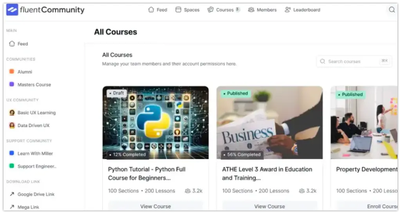Click the Courses icon in top navigation
Viewport: 401px width, 214px height.
point(210,10)
